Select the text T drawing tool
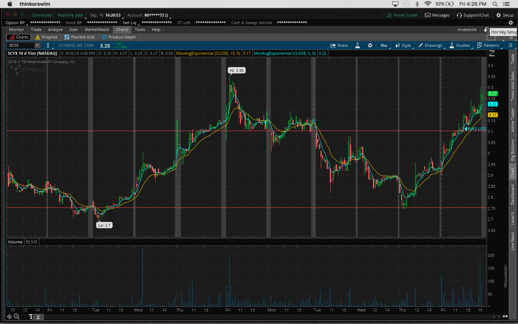This screenshot has width=518, height=324. 31,317
